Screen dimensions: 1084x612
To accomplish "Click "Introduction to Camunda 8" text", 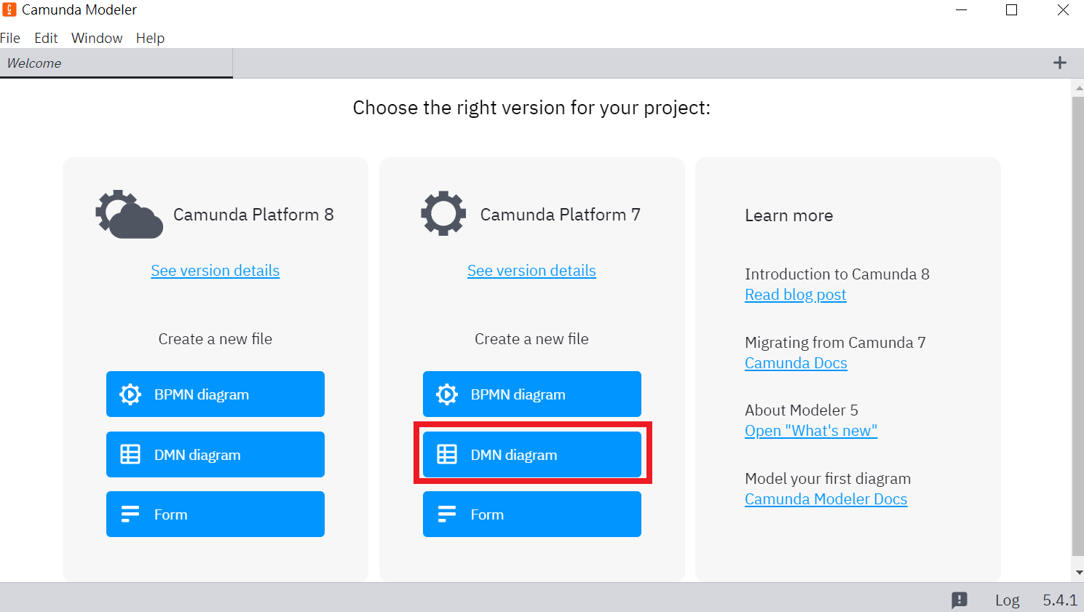I will [x=837, y=274].
